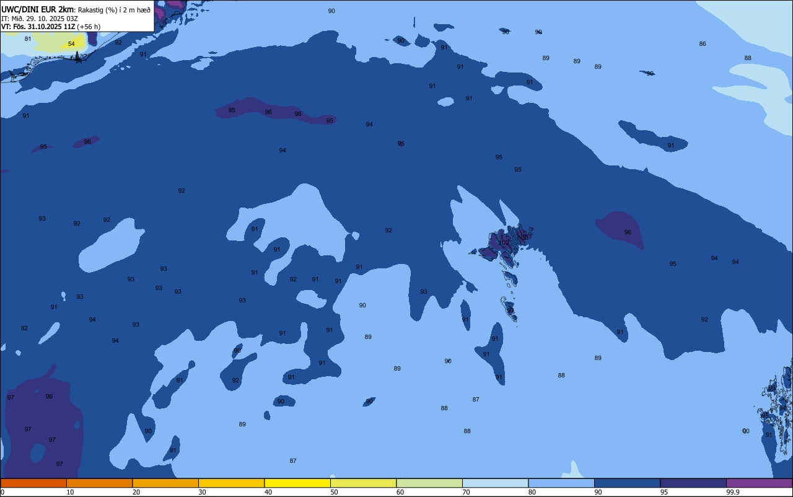Click the '40' tick label on legend scale
793x497 pixels.
[268, 492]
